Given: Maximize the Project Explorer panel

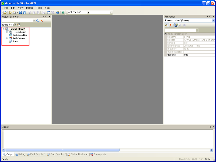Looking at the screenshot, I should coord(46,16).
